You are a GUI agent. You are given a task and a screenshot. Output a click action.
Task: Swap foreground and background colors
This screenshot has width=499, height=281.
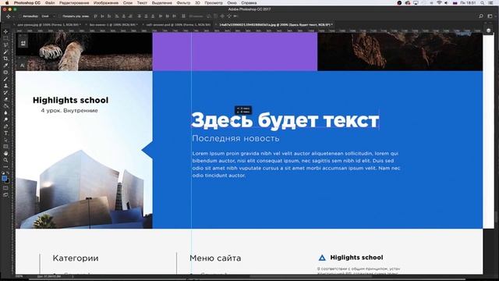9,173
